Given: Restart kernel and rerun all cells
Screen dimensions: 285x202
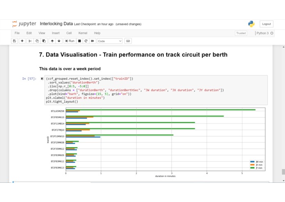Looking at the screenshot, I should click(x=93, y=41).
